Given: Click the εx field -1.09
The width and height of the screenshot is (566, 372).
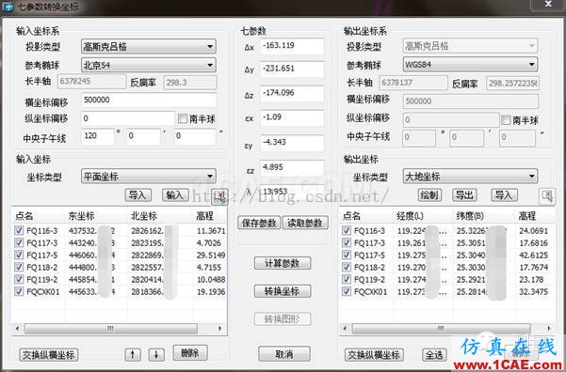Looking at the screenshot, I should coord(292,118).
